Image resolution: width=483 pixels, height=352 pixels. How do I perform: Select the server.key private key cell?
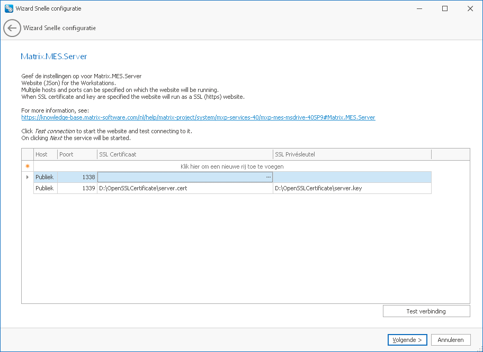[352, 188]
